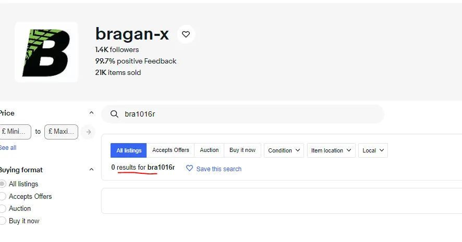Click the bragan-x store logo

pos(46,52)
